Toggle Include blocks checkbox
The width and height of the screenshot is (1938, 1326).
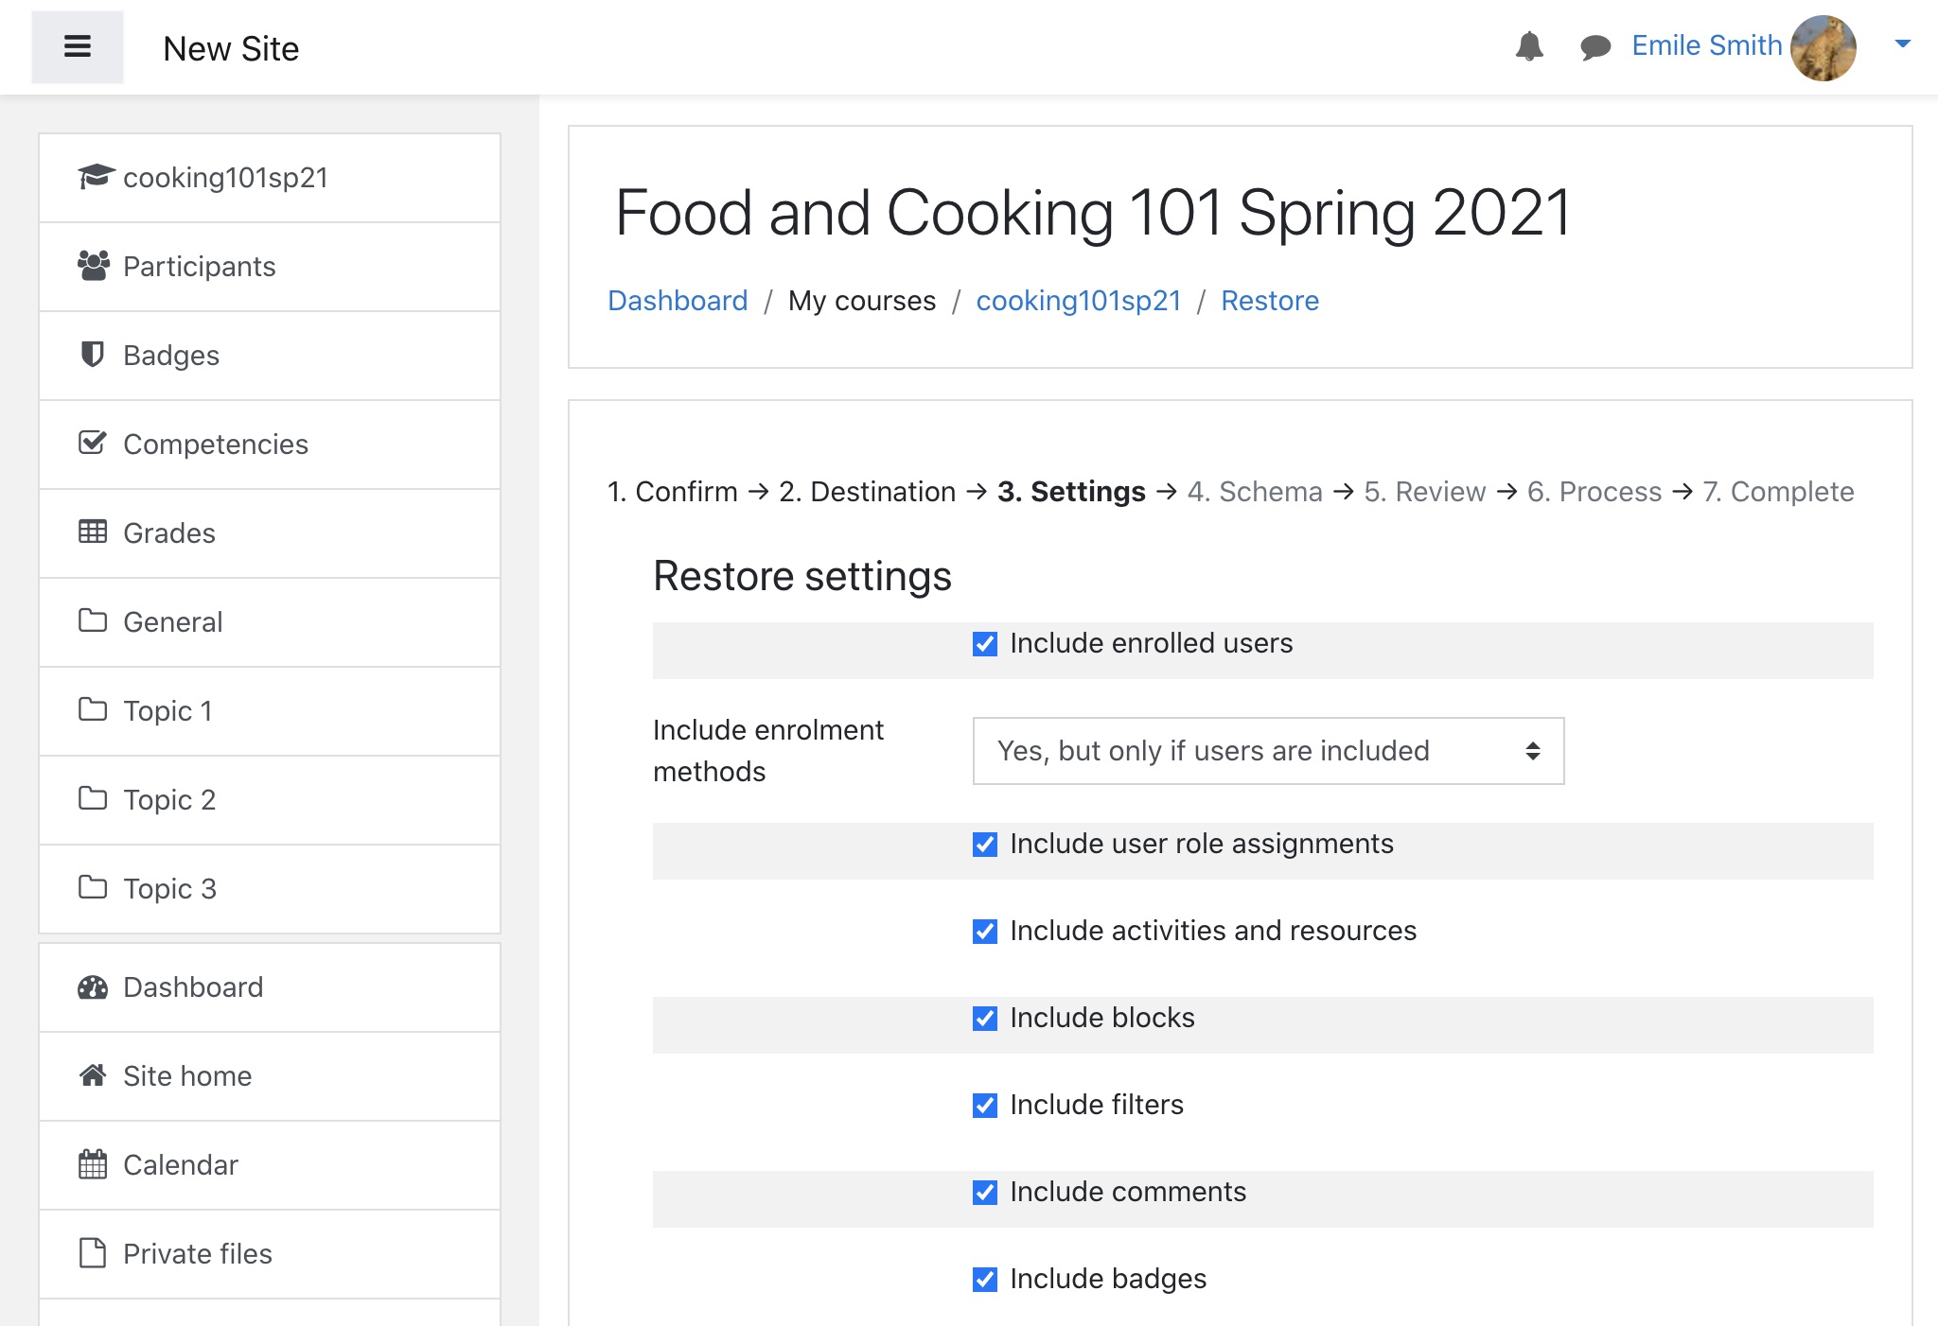coord(985,1019)
